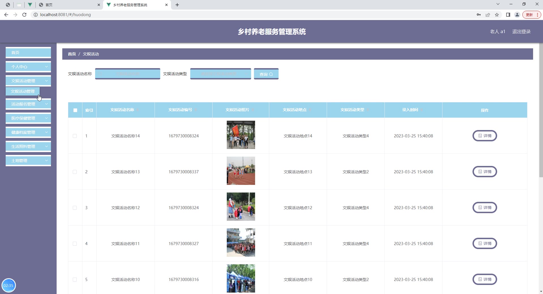Select the 首页 sidebar menu item
Viewport: 543px width, 294px height.
(x=28, y=53)
